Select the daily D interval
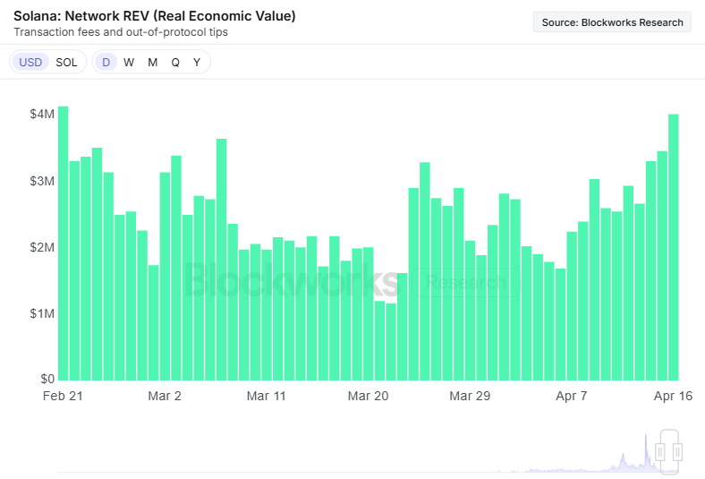 pos(106,62)
